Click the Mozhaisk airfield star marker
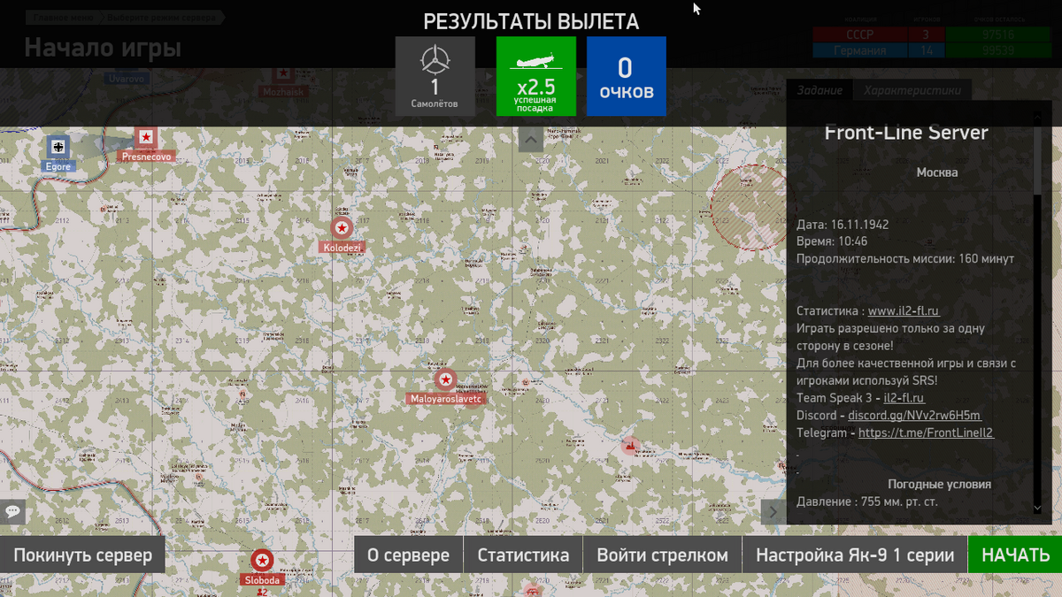The width and height of the screenshot is (1062, 597). [282, 74]
